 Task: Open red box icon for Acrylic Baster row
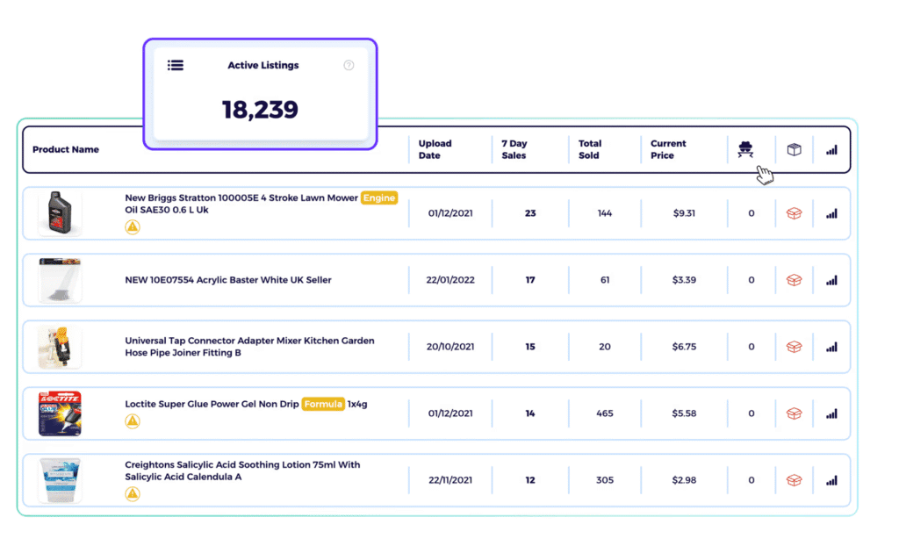click(793, 279)
